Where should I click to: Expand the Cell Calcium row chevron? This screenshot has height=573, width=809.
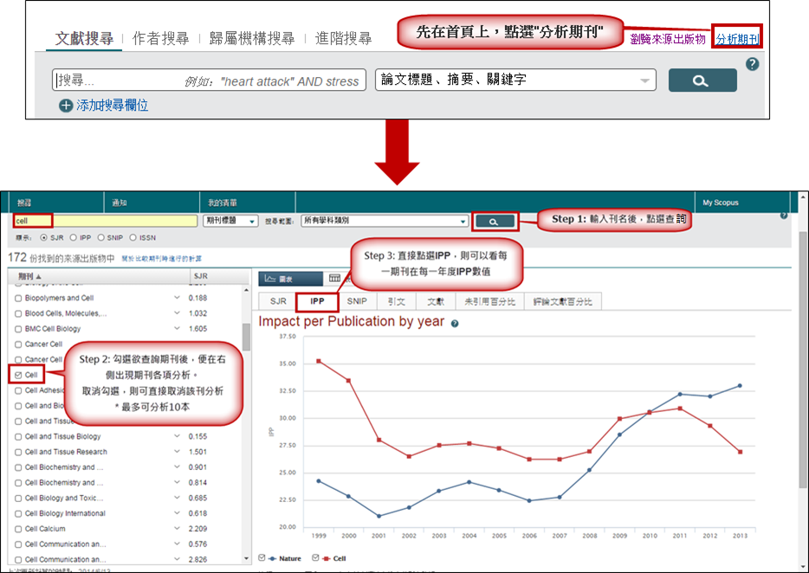click(x=177, y=529)
